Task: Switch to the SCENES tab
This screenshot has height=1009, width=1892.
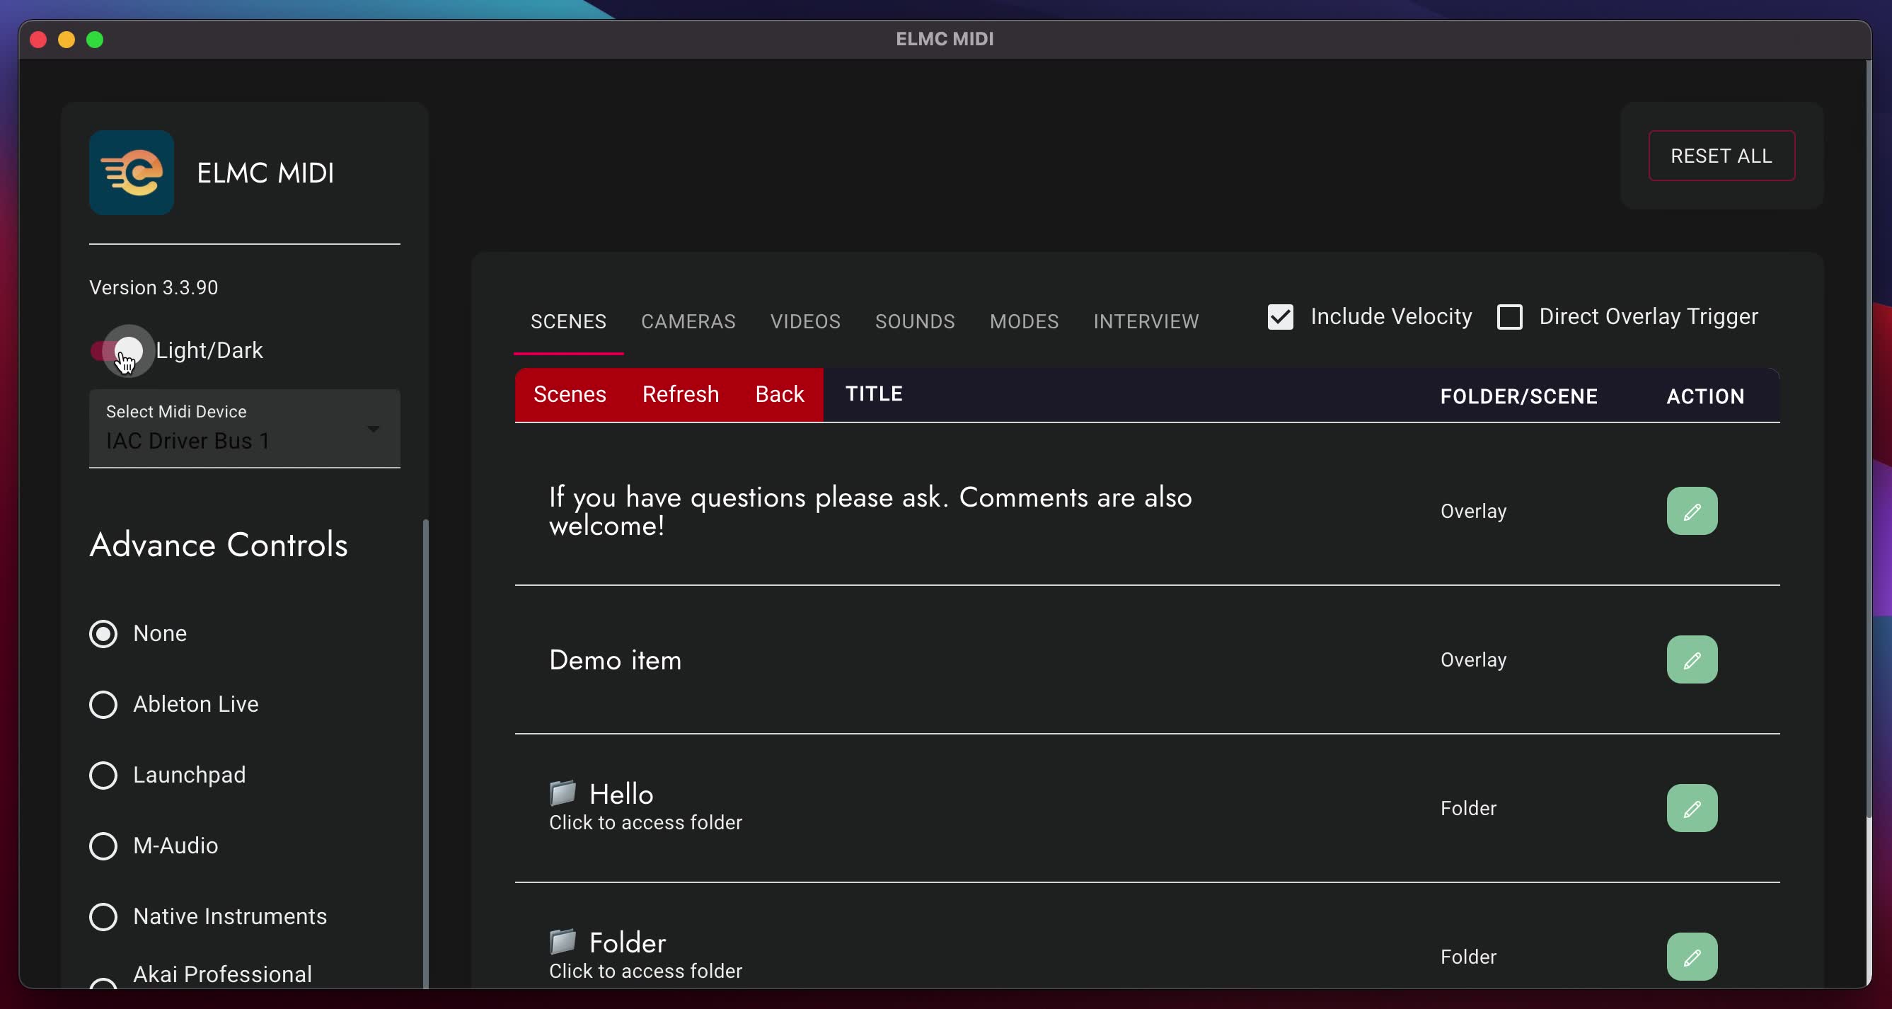Action: tap(568, 322)
